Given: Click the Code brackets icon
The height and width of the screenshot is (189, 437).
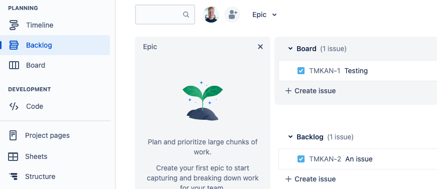Looking at the screenshot, I should [14, 106].
